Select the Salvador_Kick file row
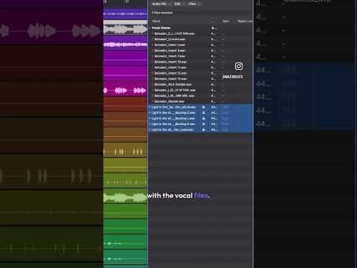Viewport: 357px width, 268px height. [200, 85]
